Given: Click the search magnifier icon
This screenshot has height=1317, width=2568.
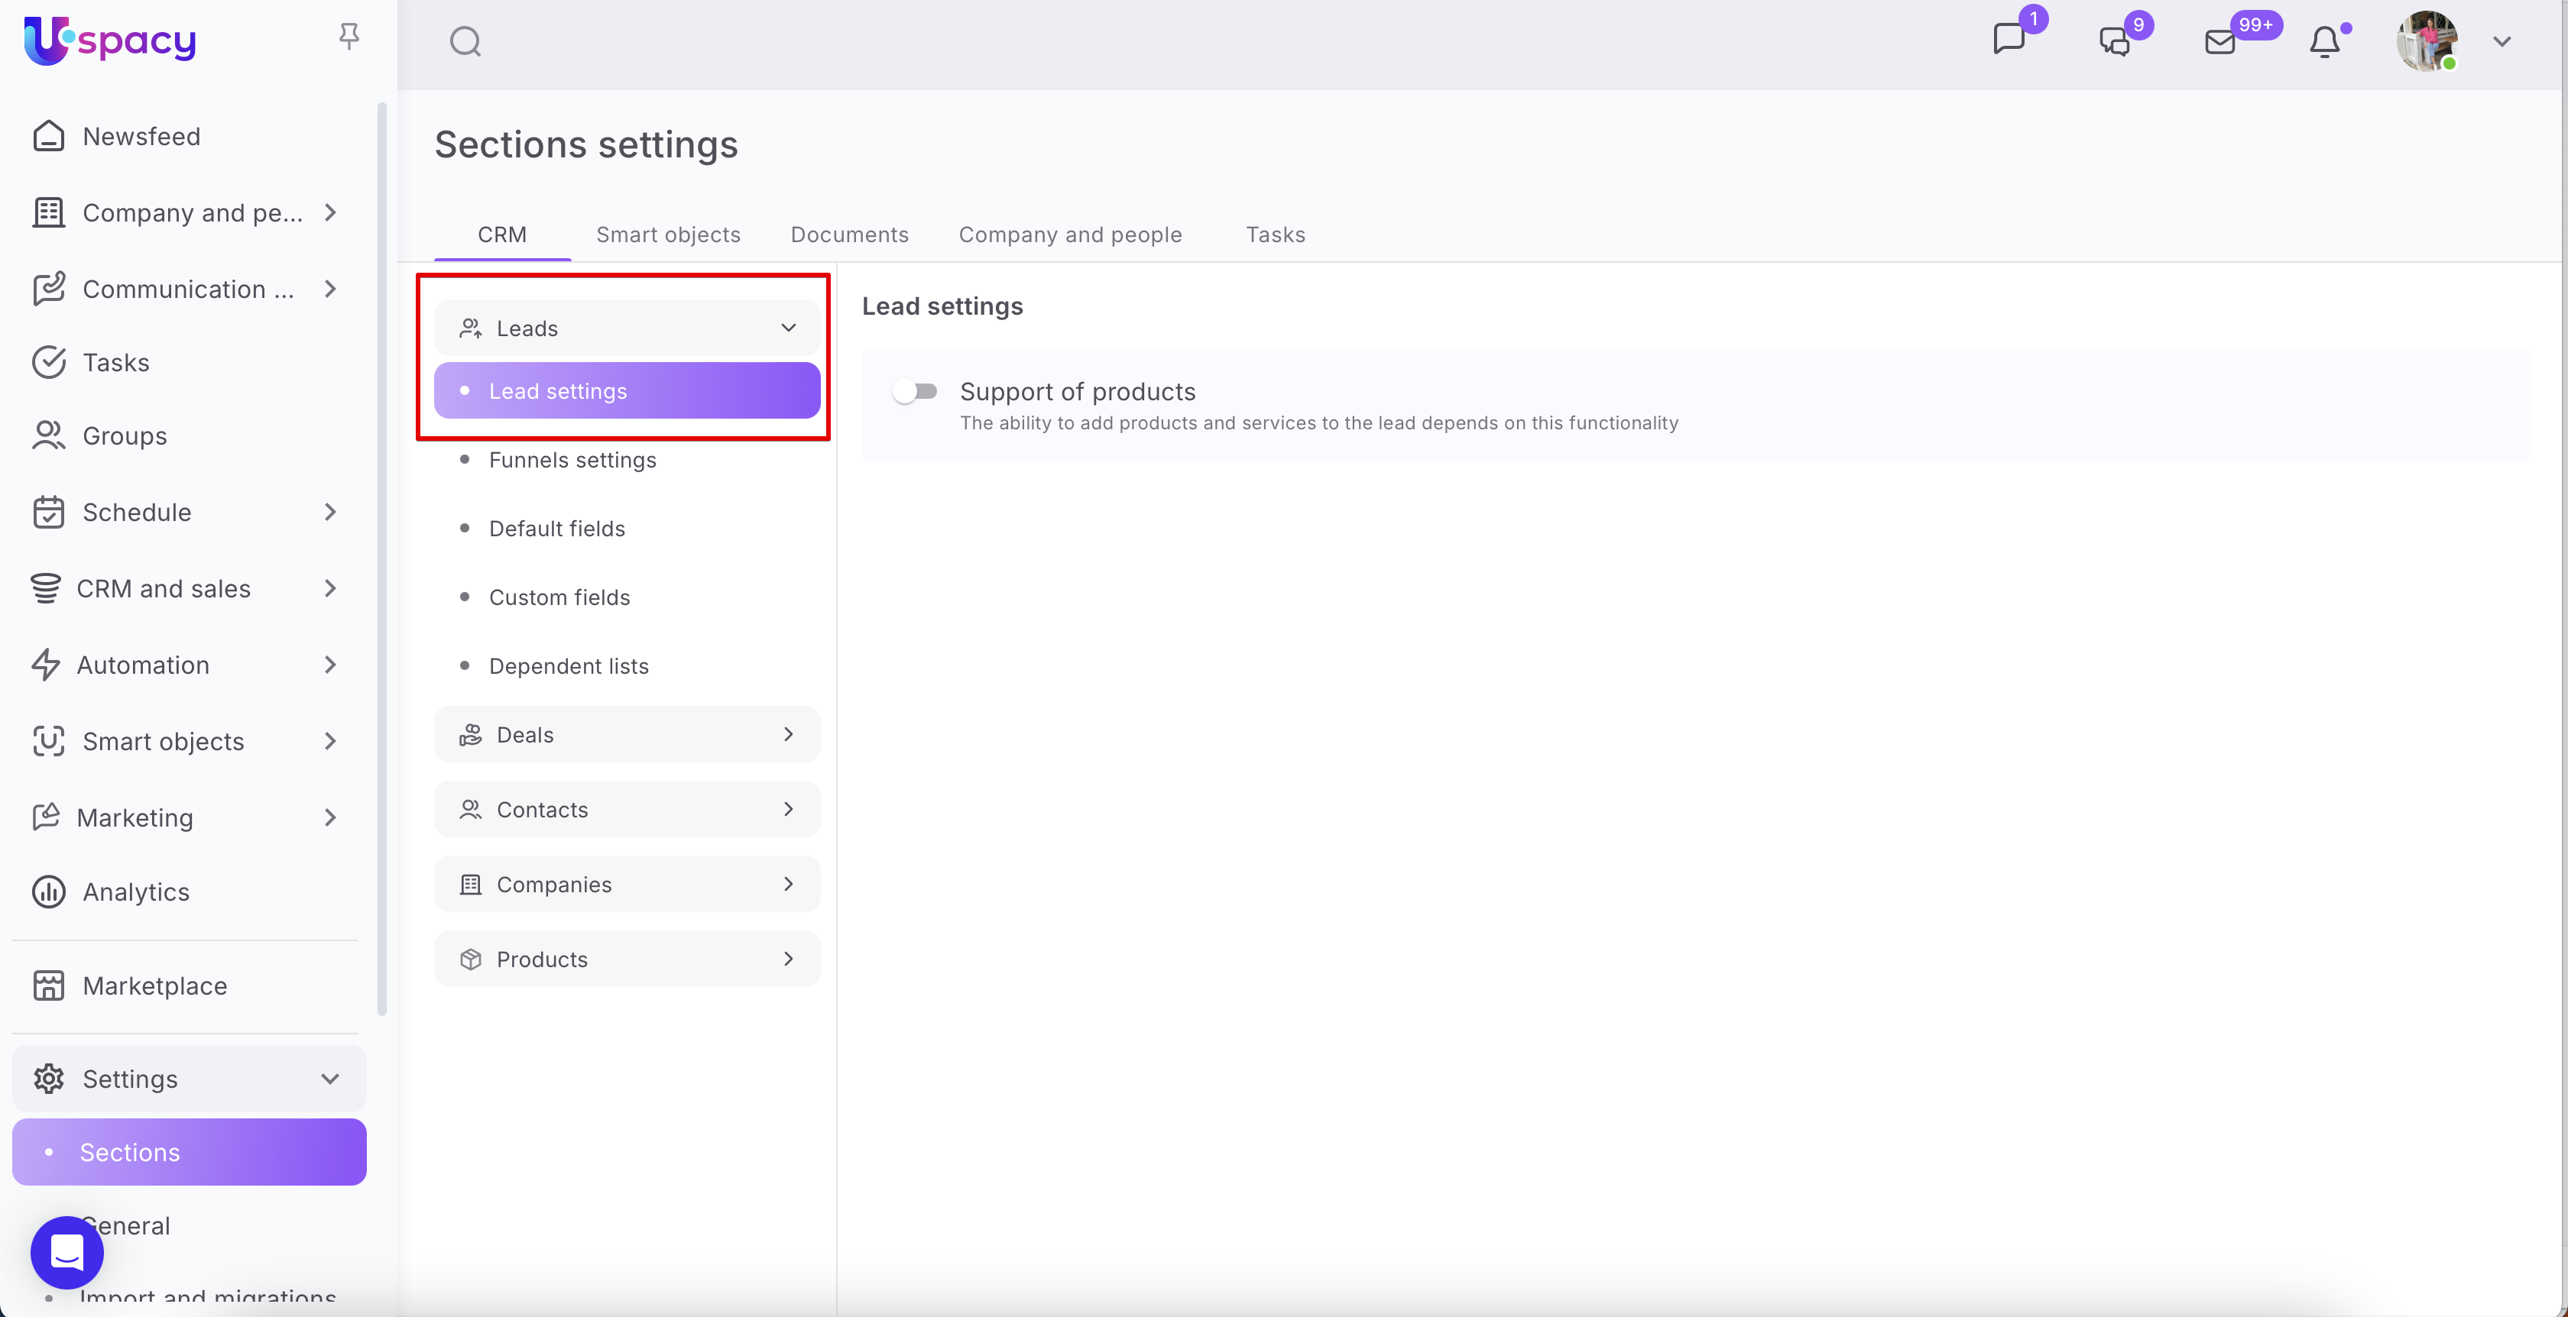Looking at the screenshot, I should point(465,42).
